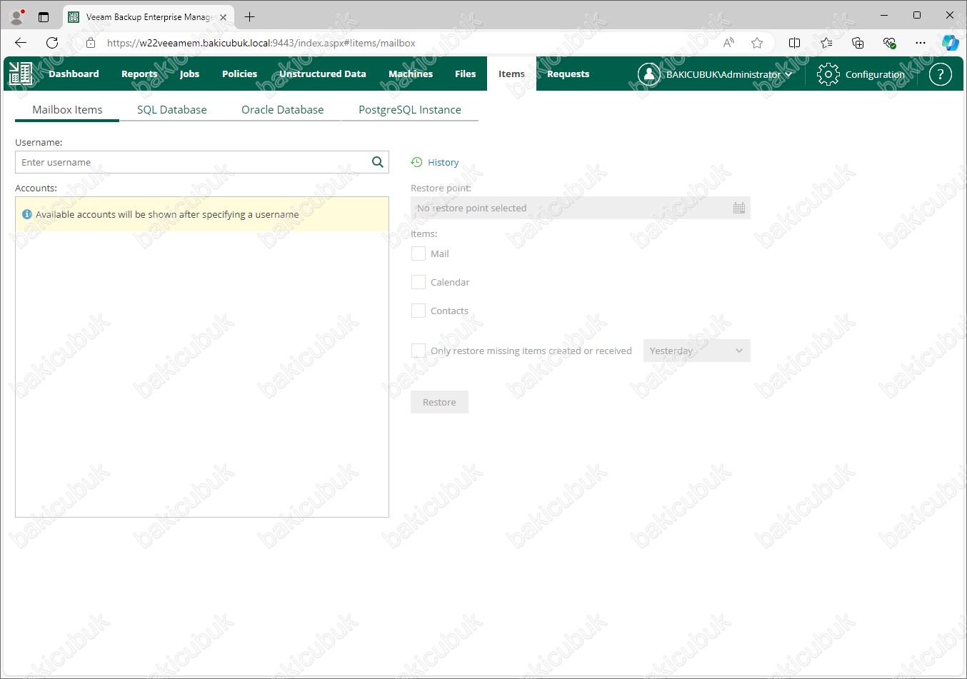Click the user avatar icon in header

pos(648,74)
